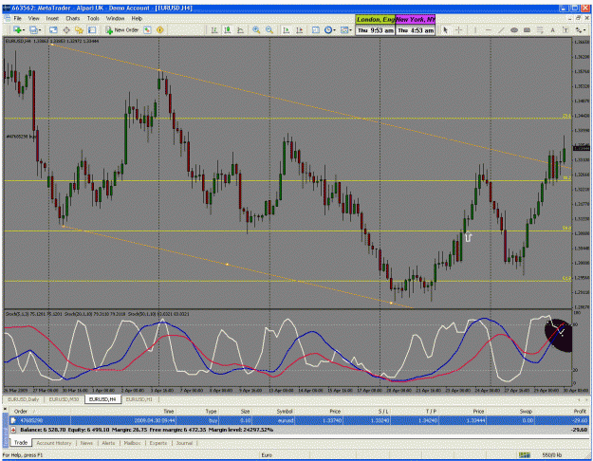Select the Trendline drawing tool
This screenshot has height=461, width=593.
[x=501, y=29]
